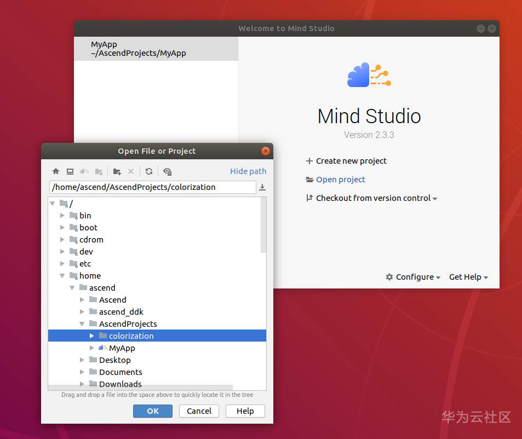Click the Mind Studio logo
The width and height of the screenshot is (522, 439).
click(369, 75)
